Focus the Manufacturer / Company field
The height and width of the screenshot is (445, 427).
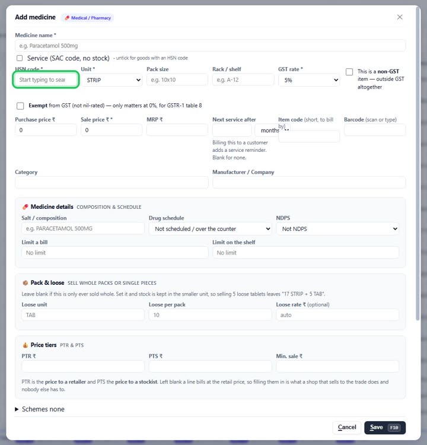309,182
